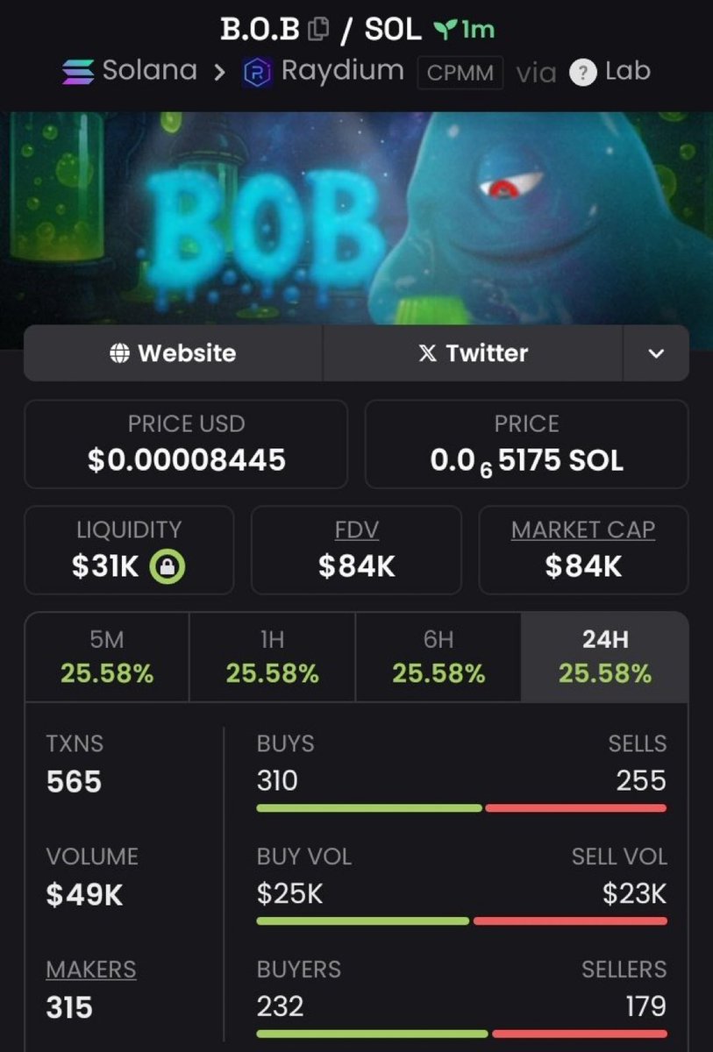Open the Website button
The height and width of the screenshot is (1052, 713).
point(174,353)
